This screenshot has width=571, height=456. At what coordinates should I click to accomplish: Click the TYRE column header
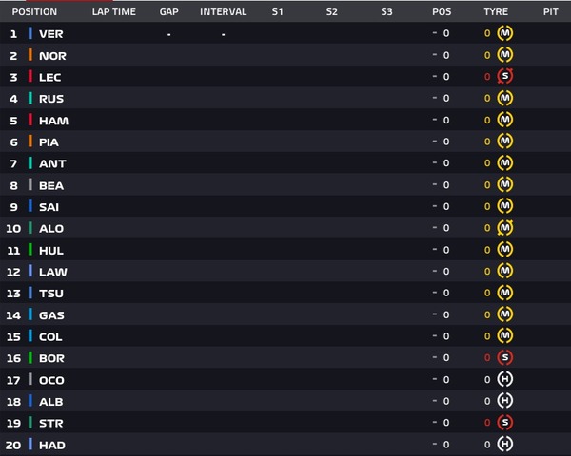click(496, 12)
